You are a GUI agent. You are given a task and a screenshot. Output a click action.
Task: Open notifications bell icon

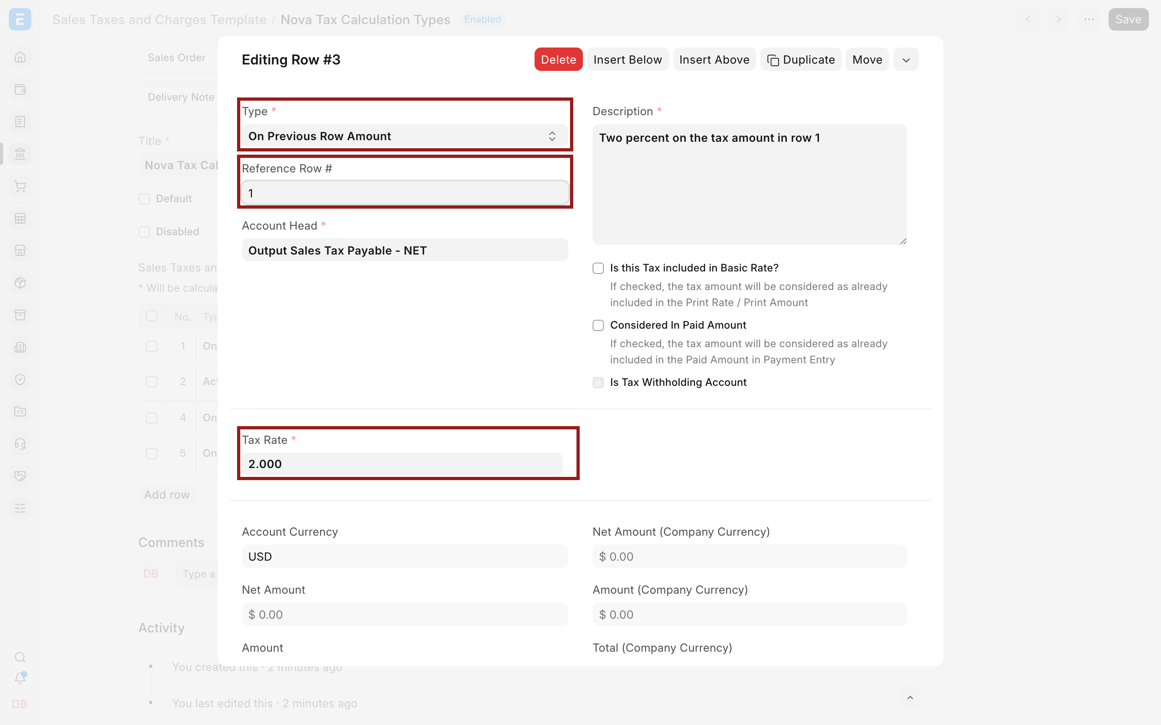pyautogui.click(x=20, y=678)
